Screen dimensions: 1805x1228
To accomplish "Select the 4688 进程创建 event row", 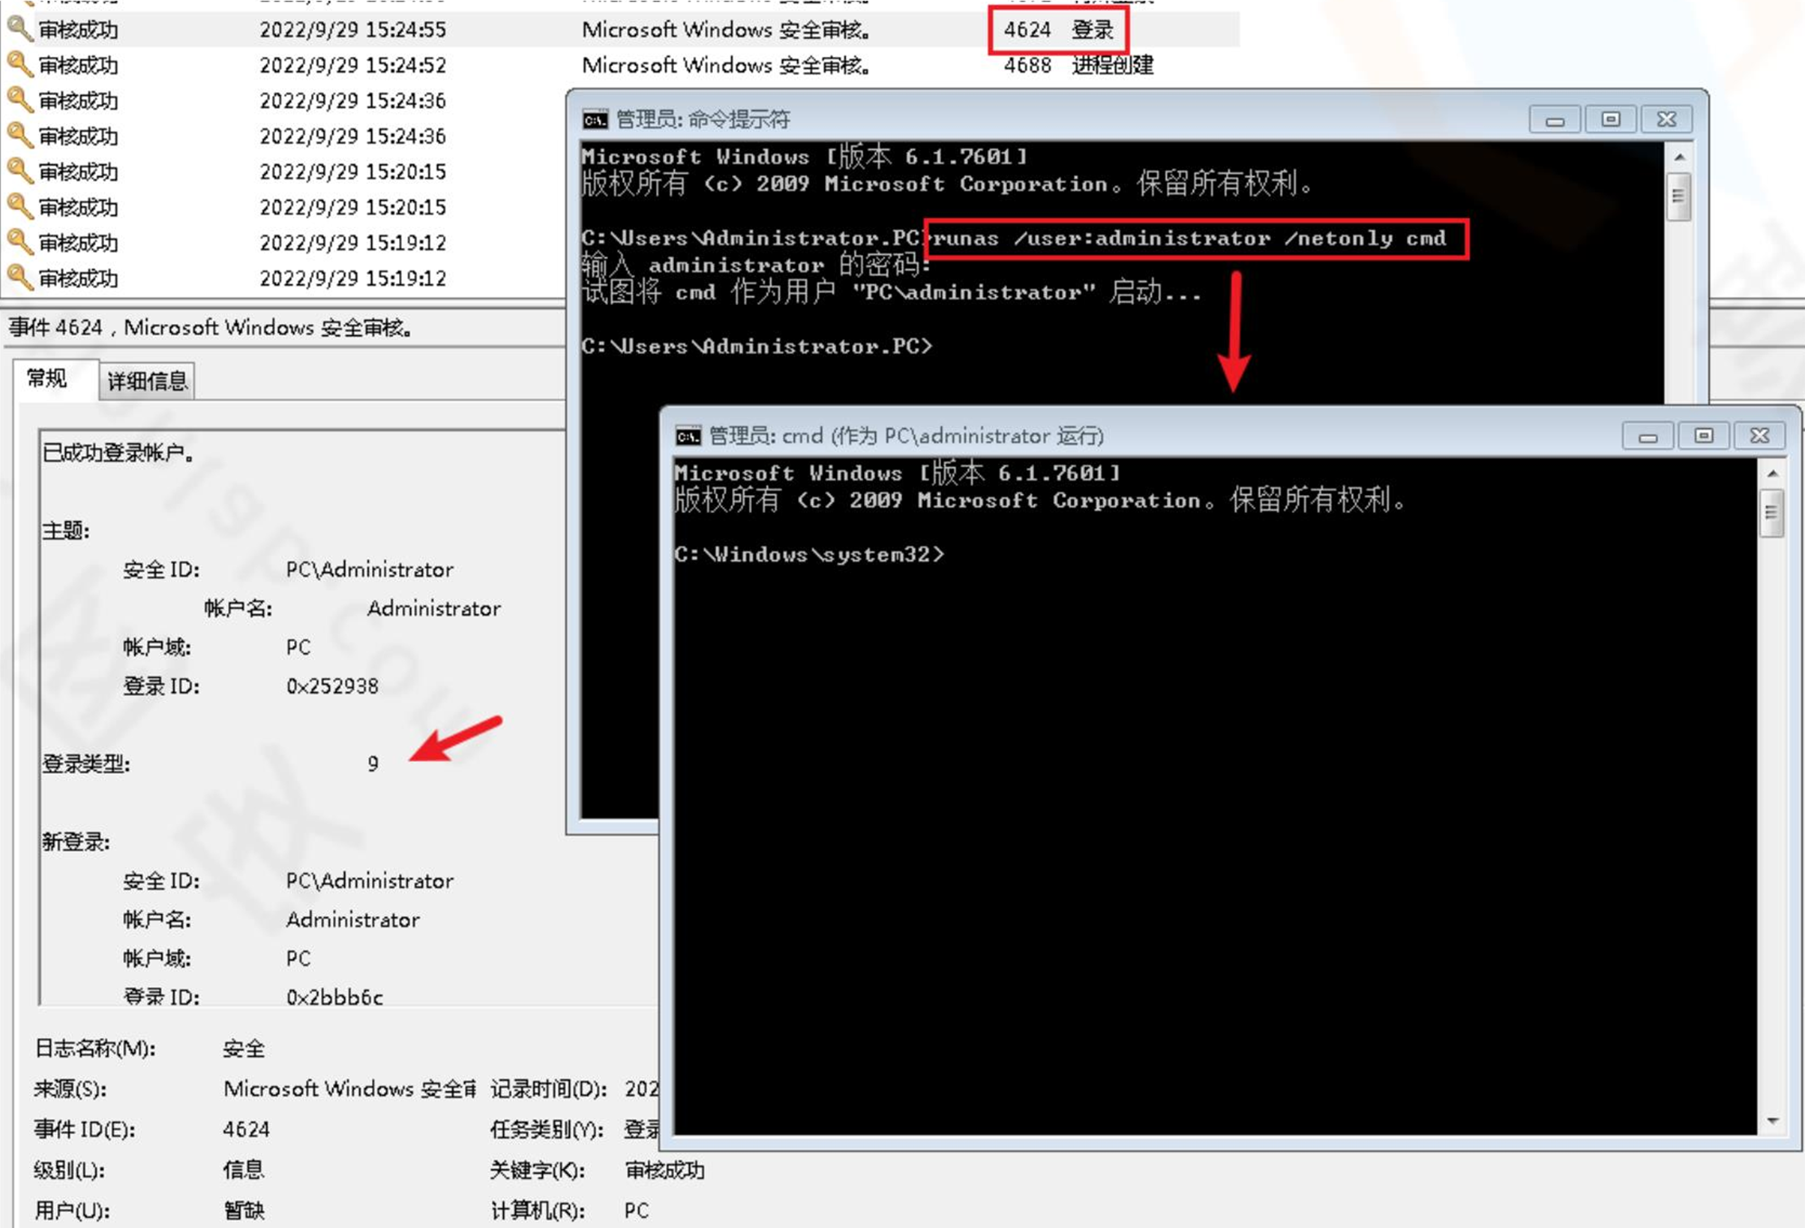I will (x=1077, y=65).
